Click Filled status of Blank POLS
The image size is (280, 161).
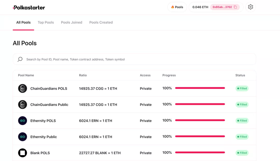tap(242, 153)
